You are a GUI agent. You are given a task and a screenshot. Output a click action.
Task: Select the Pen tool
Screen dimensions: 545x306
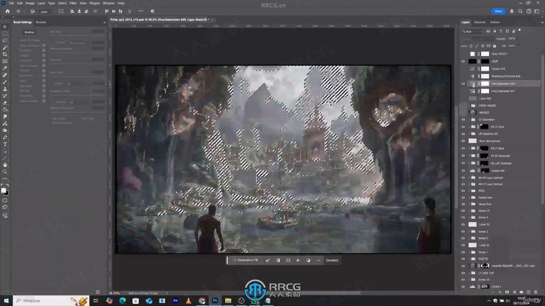[x=5, y=137]
